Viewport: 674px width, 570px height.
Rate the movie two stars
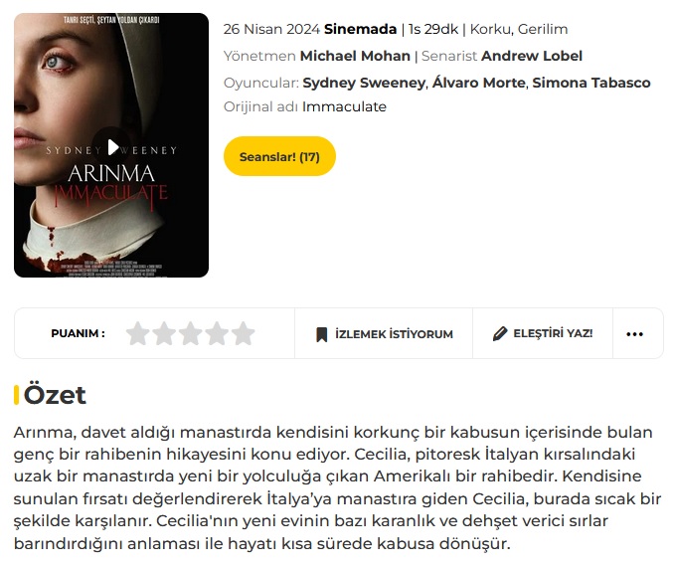click(x=164, y=333)
